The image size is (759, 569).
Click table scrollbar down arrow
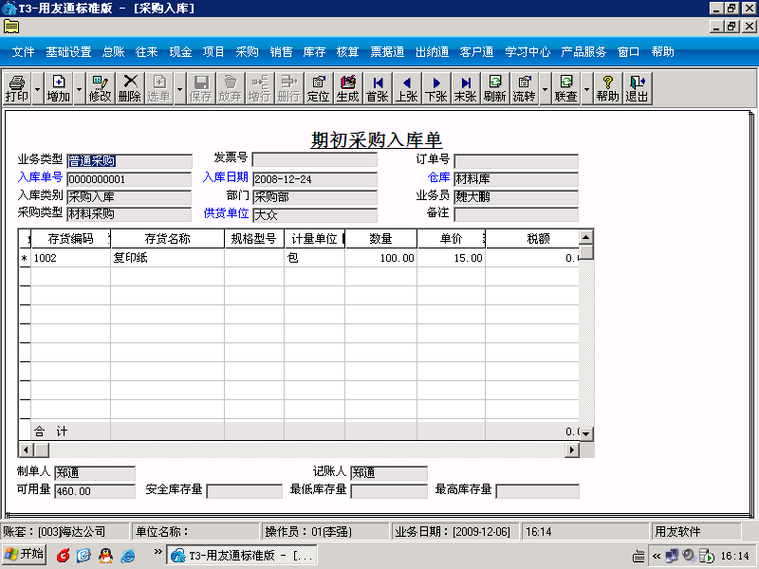tap(586, 433)
